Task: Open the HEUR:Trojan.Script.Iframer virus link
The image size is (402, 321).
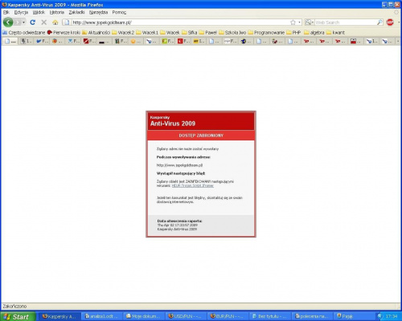Action: [x=193, y=185]
